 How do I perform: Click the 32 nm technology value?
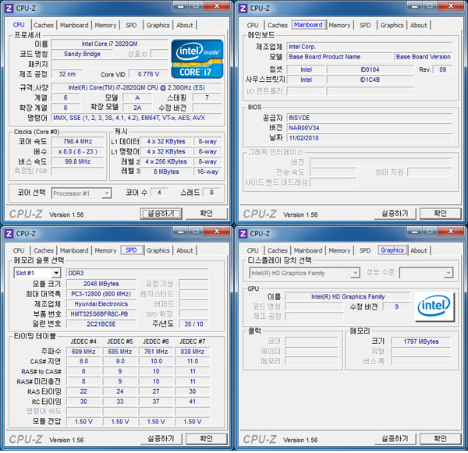(67, 74)
